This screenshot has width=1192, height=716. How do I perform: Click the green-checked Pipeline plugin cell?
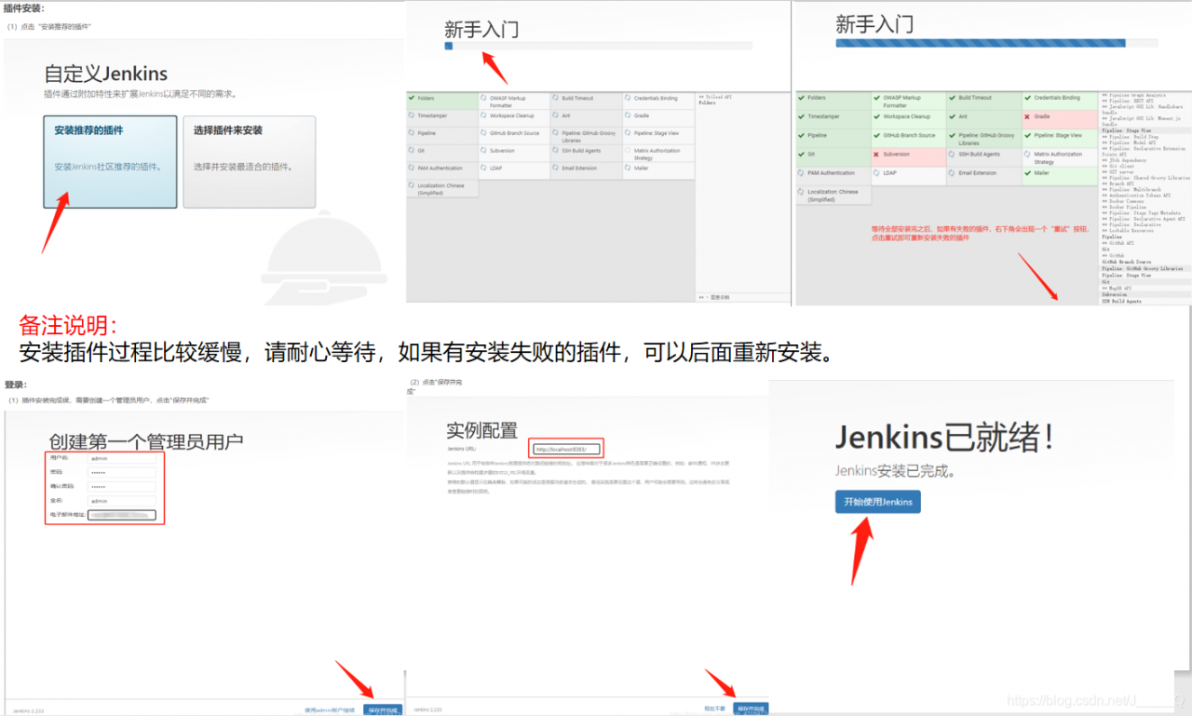click(833, 139)
